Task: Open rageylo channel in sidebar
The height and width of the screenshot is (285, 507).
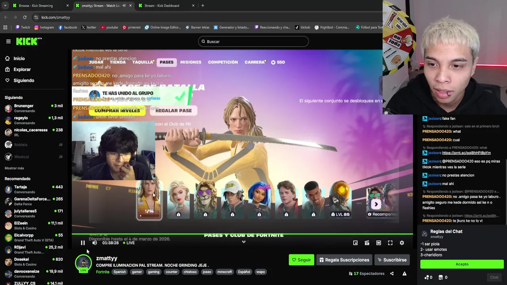Action: 34,120
